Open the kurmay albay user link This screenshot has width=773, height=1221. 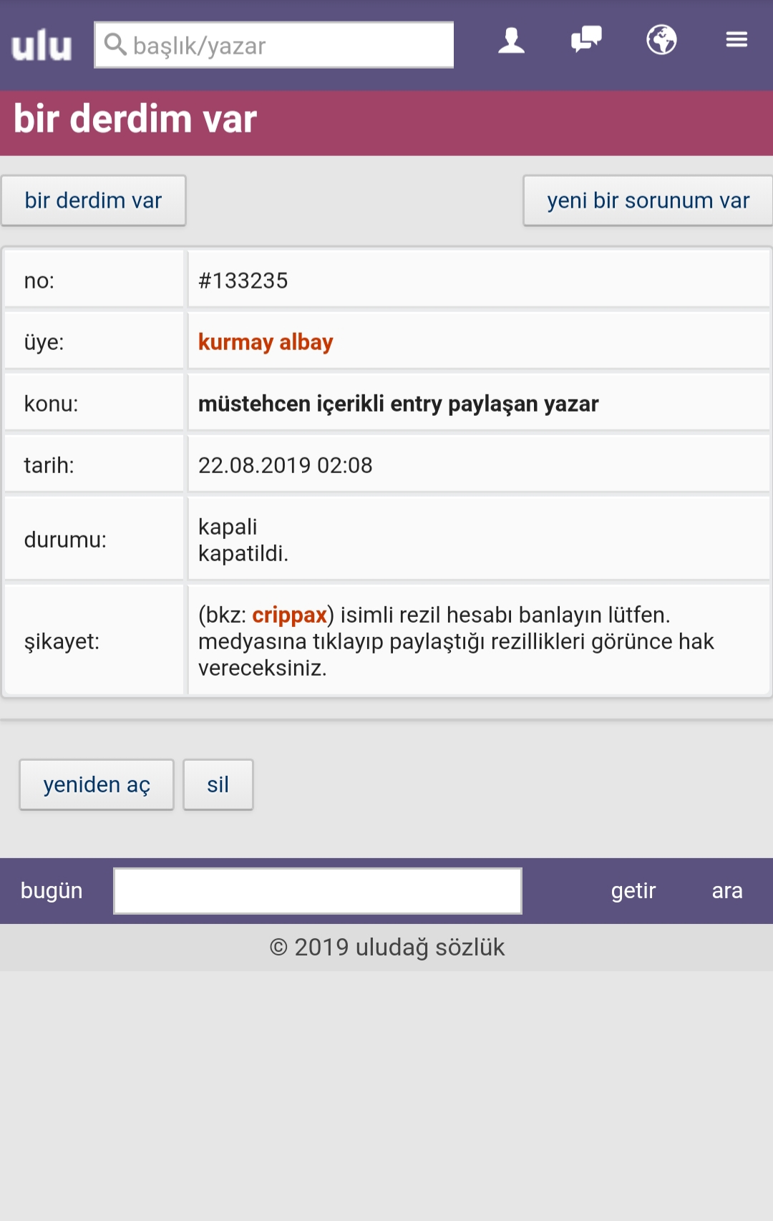point(266,342)
